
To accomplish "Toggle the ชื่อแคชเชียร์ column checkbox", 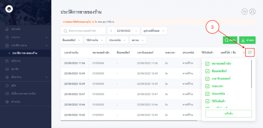I will pos(207,71).
